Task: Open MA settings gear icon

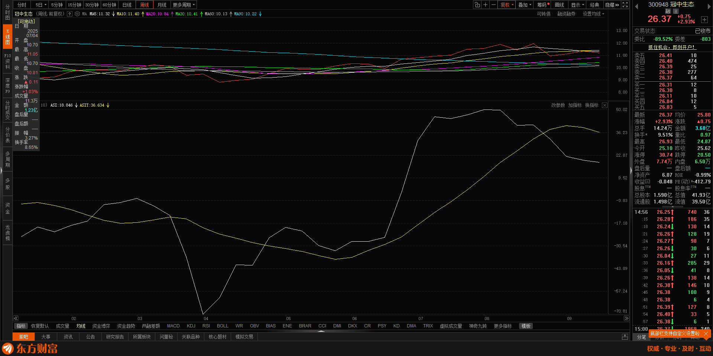Action: point(77,14)
